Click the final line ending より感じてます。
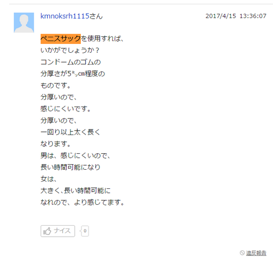275x257 pixels. click(x=82, y=202)
